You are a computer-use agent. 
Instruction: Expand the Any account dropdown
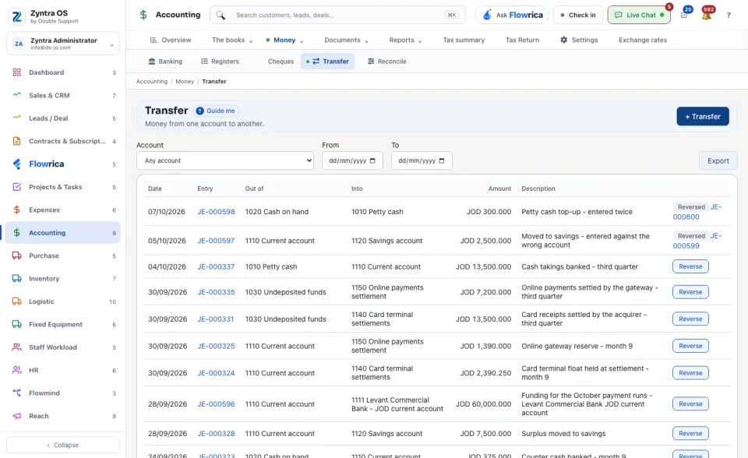(225, 160)
